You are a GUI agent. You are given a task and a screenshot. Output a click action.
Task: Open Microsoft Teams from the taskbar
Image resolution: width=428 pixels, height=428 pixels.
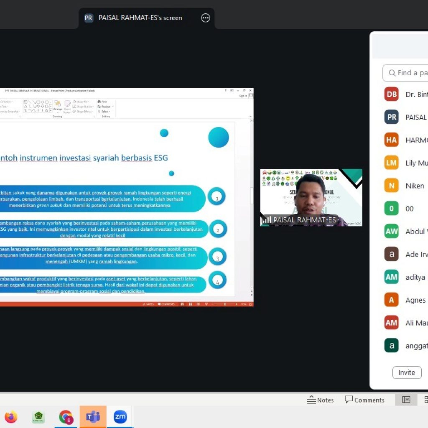(x=93, y=417)
